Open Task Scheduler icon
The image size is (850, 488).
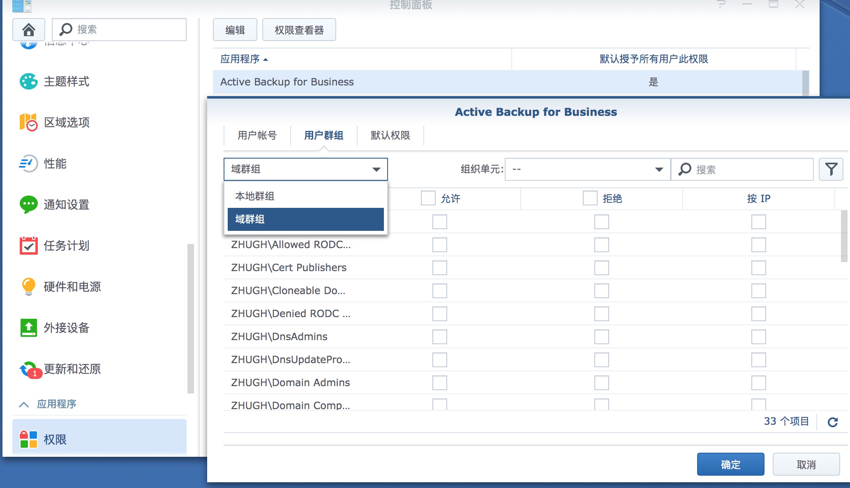pyautogui.click(x=28, y=246)
